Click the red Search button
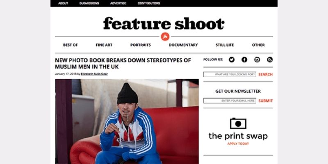The width and height of the screenshot is (328, 164). point(265,75)
